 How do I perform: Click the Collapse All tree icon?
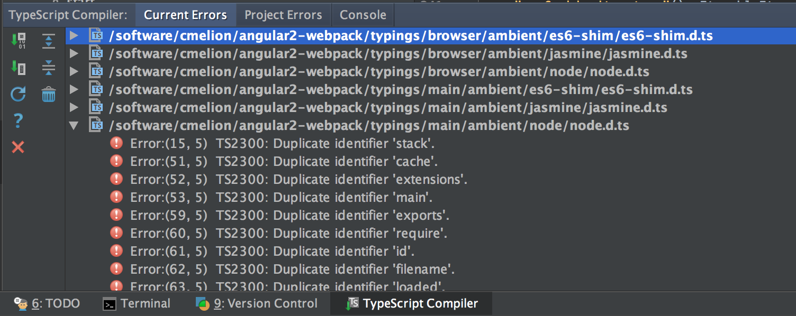(48, 68)
